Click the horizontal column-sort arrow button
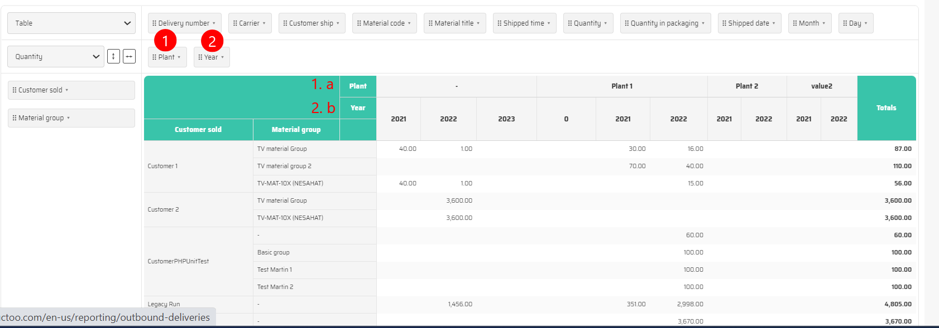Image resolution: width=939 pixels, height=328 pixels. pos(129,56)
